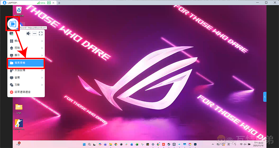This screenshot has height=148, width=279.
Task: Click the round floating remote control button
Action: point(13,24)
